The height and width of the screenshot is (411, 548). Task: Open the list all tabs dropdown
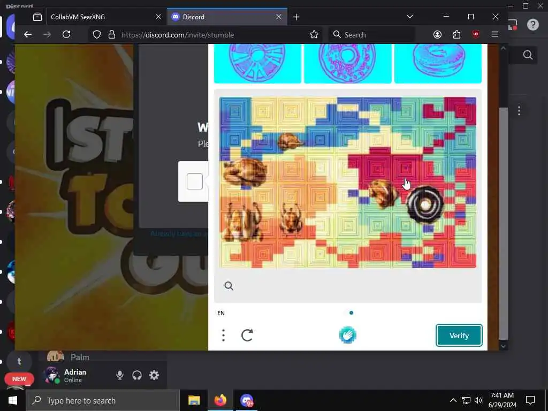[x=410, y=17]
